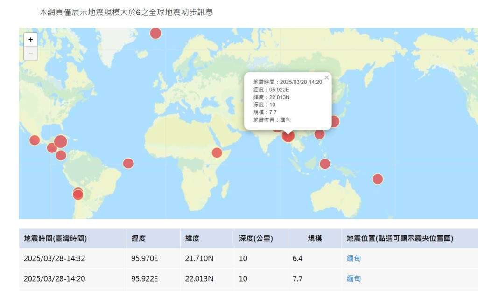478x291 pixels.
Task: Close the earthquake info popup
Action: (327, 78)
